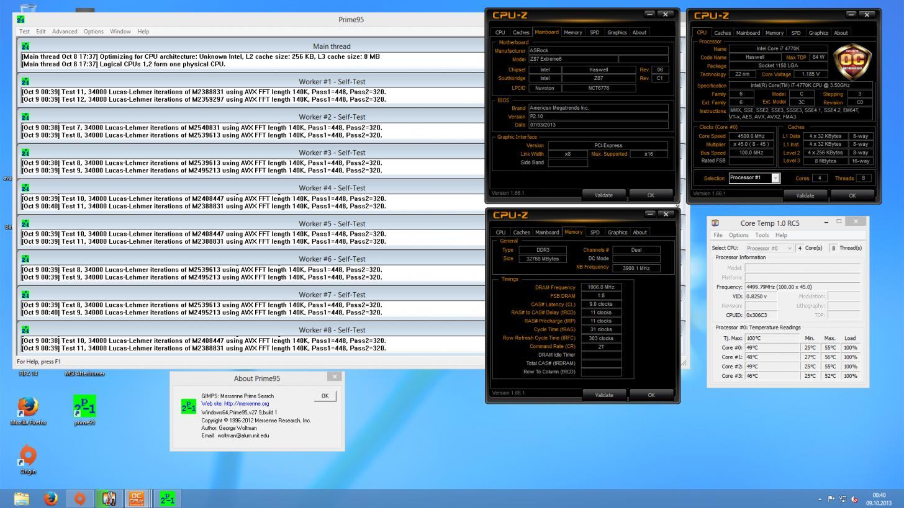Switch to Graphics tab in CPU-Z Mainboard window

(x=617, y=32)
